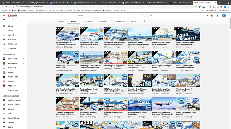Open title '2011 Infinite Flight Vs 2021 Infinite Flight'

tap(138, 113)
